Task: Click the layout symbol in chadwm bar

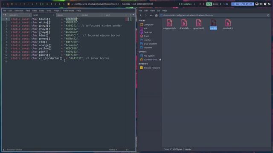Action: pos(42,4)
